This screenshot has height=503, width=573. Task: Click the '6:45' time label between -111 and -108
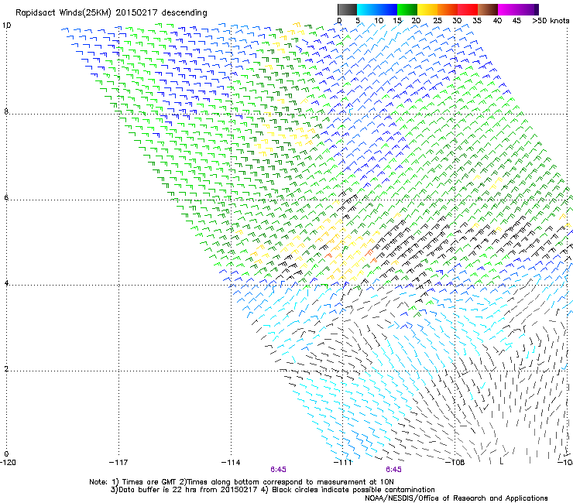tap(393, 470)
